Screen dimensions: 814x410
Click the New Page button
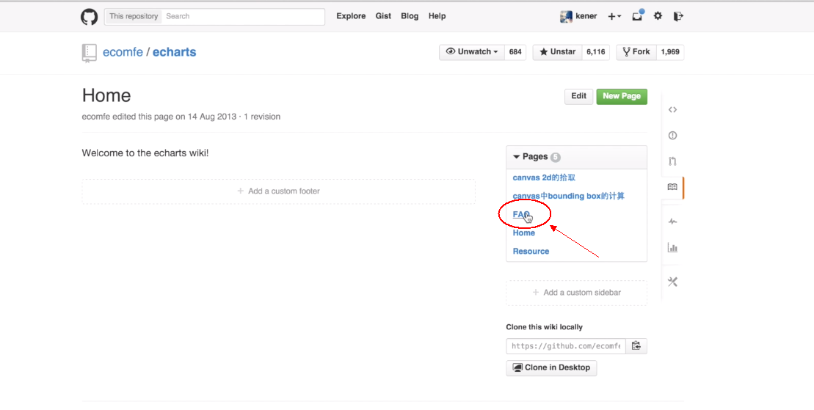click(x=622, y=96)
